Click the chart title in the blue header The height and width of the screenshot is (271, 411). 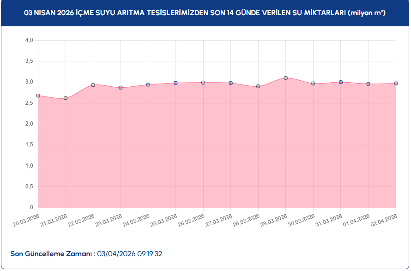click(205, 13)
